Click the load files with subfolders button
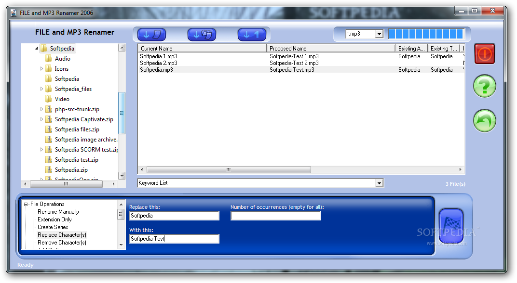 coord(202,35)
